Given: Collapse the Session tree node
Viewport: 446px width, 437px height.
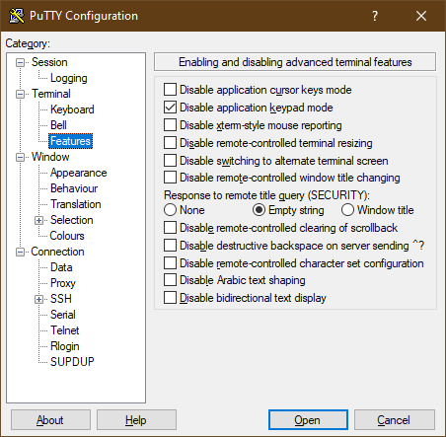Looking at the screenshot, I should click(x=21, y=62).
